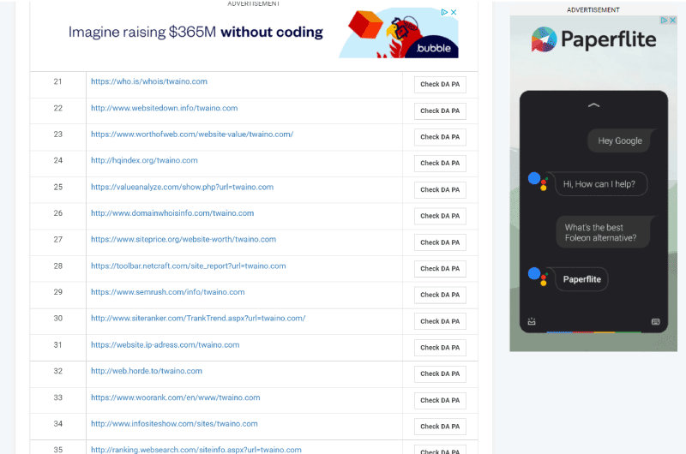Close the Paperflite sidebar ad X icon
The width and height of the screenshot is (686, 454).
[x=673, y=20]
